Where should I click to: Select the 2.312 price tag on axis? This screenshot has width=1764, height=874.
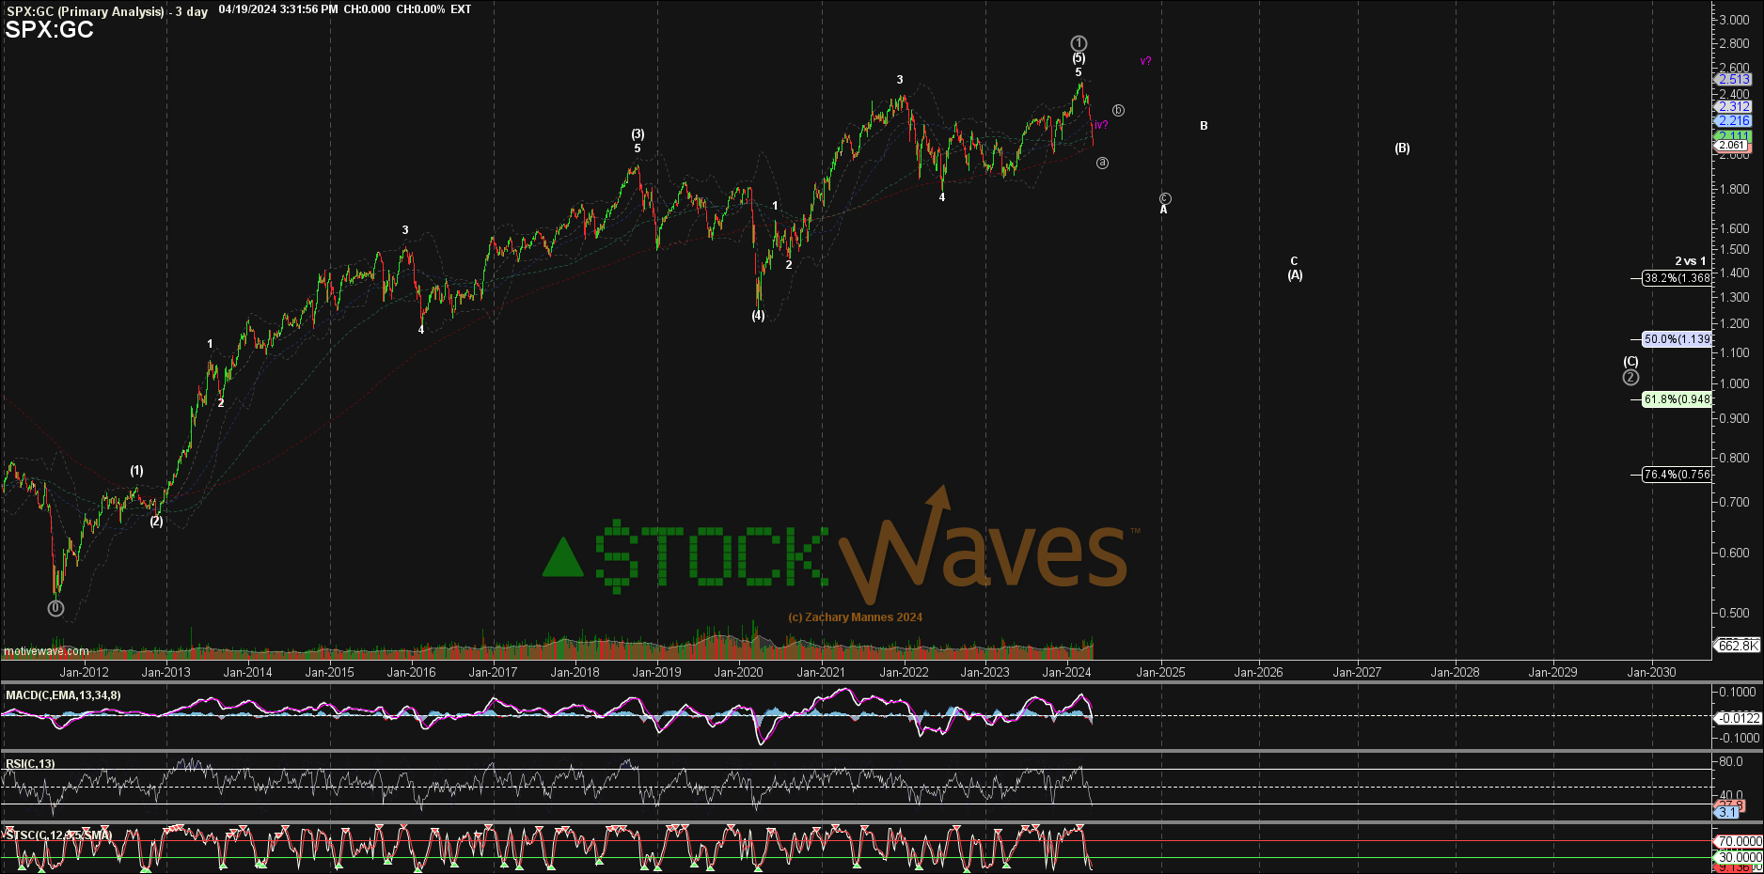point(1734,106)
